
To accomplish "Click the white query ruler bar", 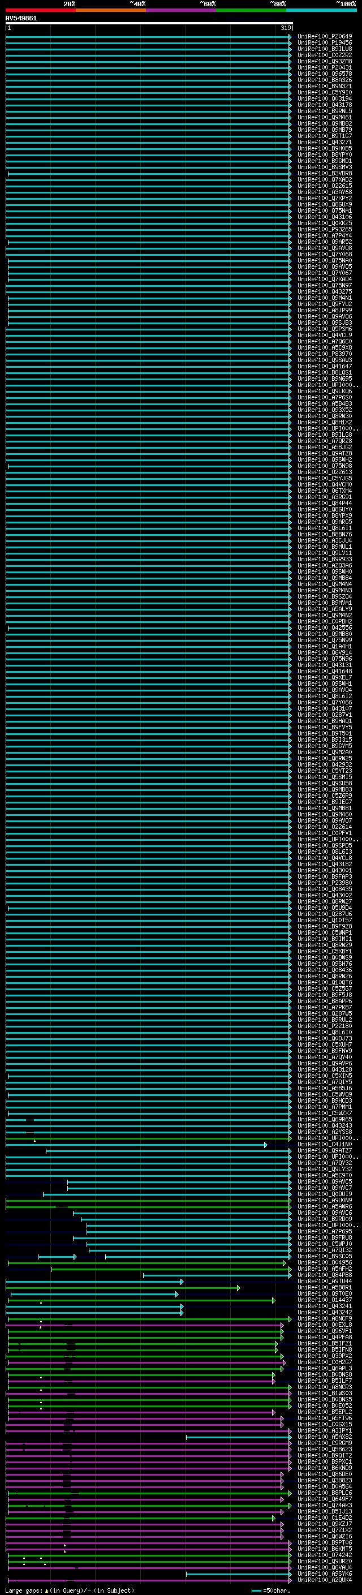I will pyautogui.click(x=149, y=24).
